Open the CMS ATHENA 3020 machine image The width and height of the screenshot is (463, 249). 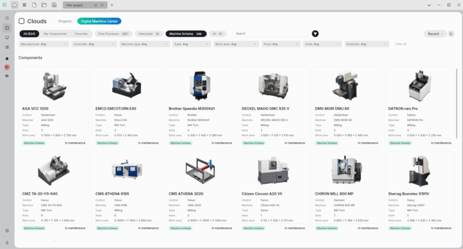[200, 171]
